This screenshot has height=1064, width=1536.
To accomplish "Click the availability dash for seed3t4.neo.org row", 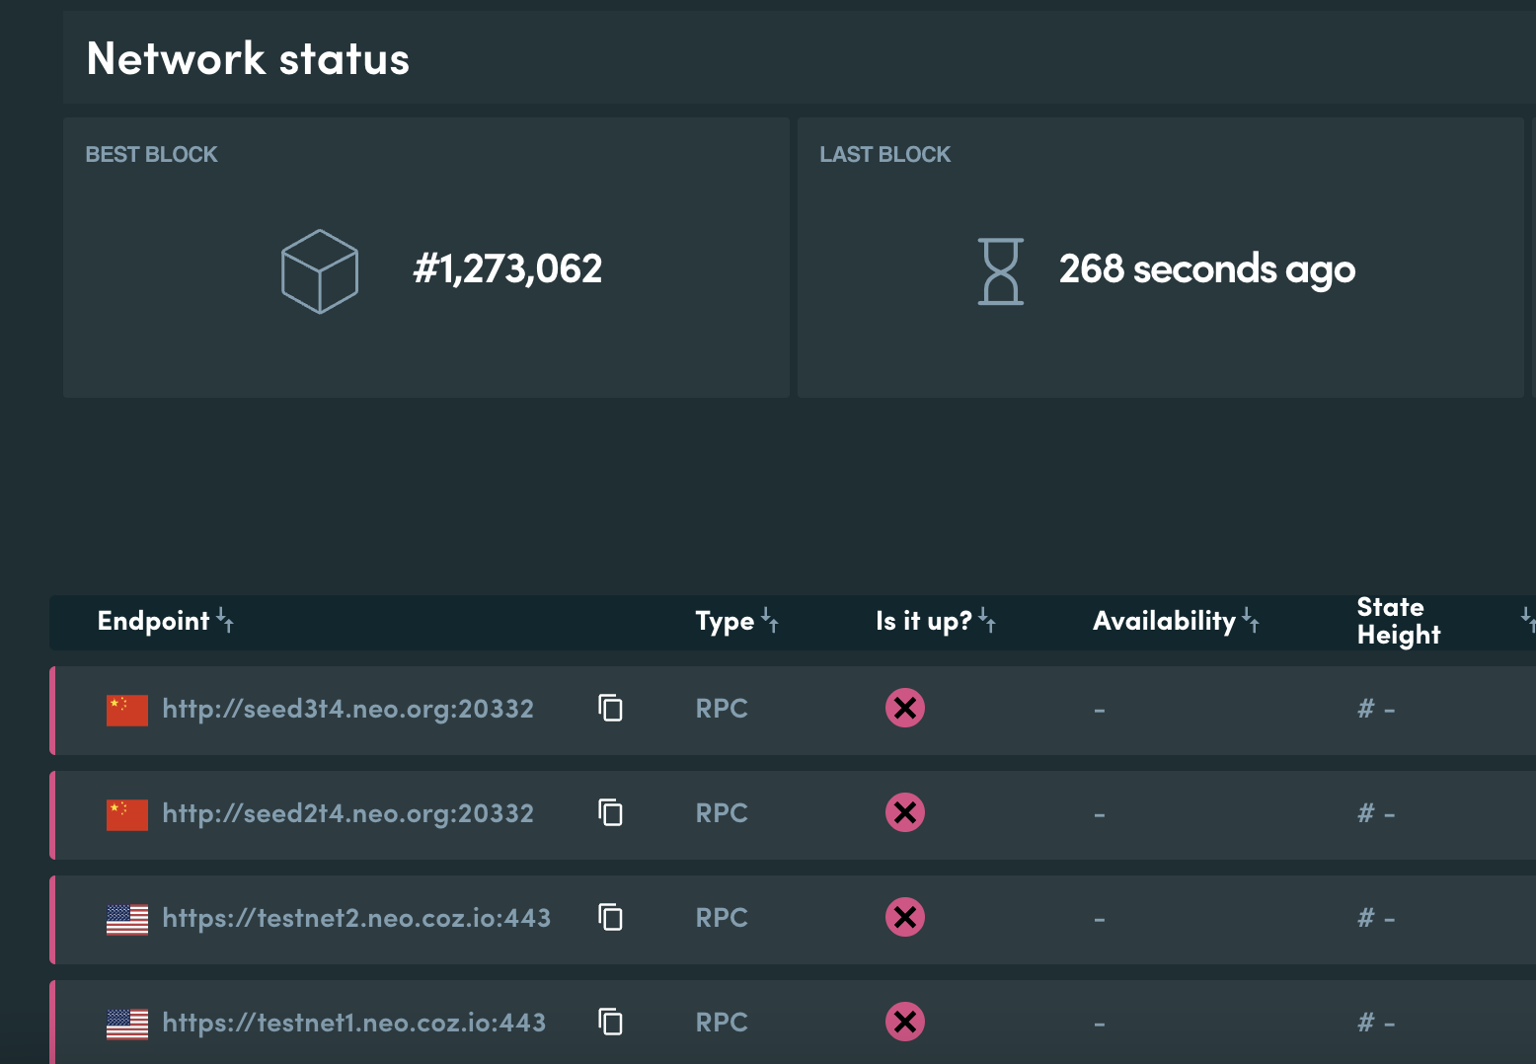I will [1100, 711].
